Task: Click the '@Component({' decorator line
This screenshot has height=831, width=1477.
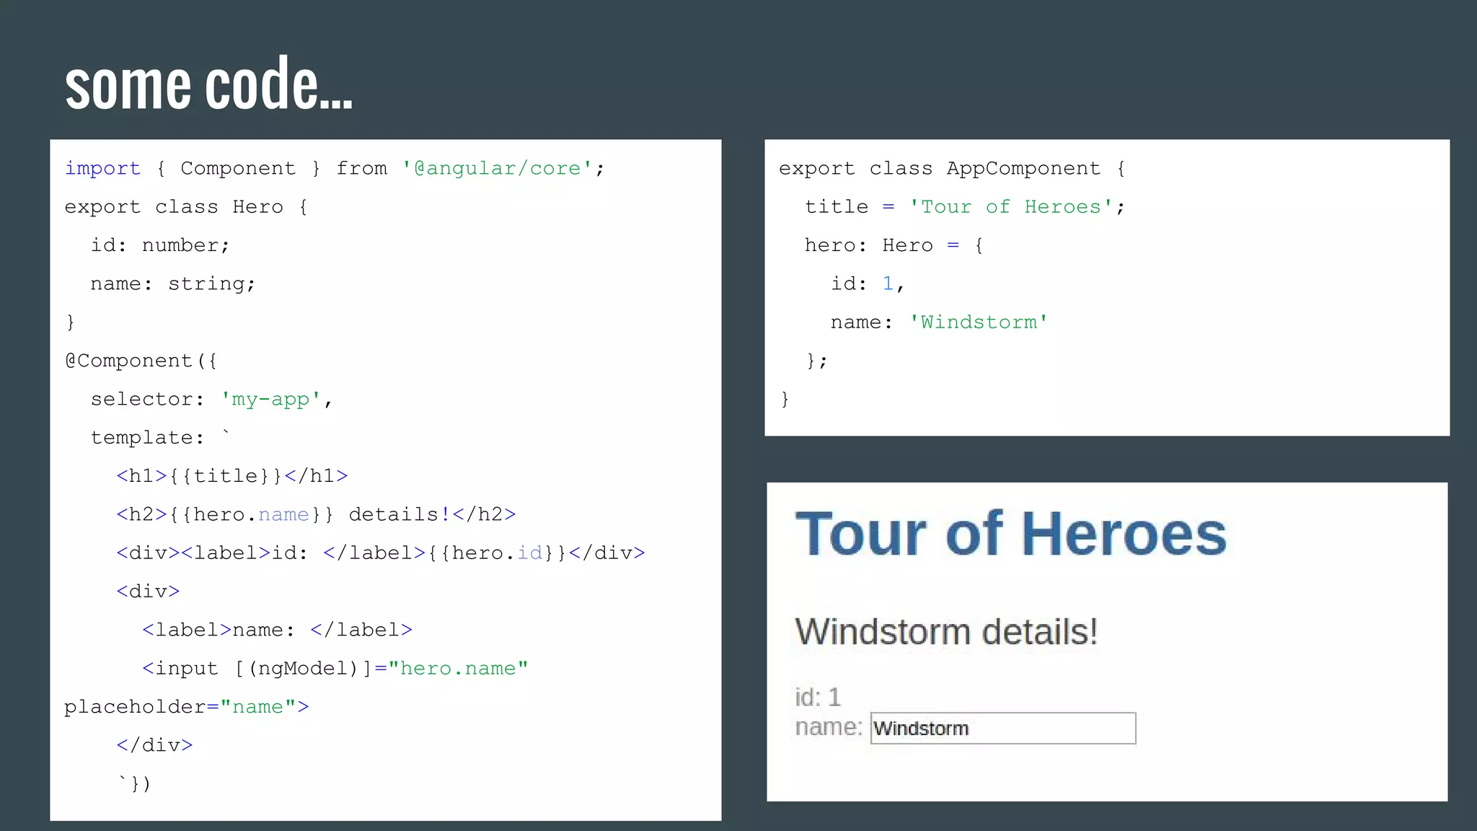Action: coord(141,361)
